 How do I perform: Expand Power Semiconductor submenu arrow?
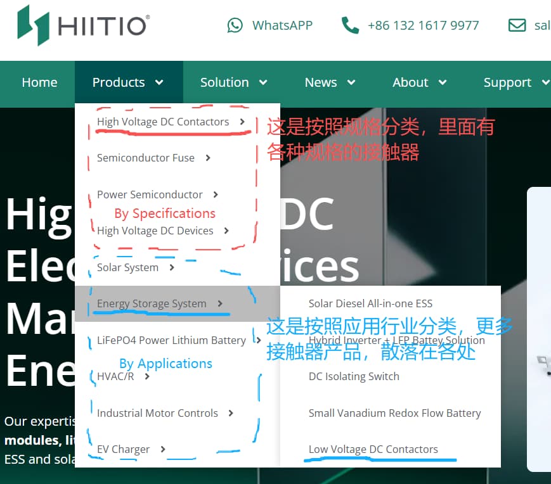pos(216,194)
